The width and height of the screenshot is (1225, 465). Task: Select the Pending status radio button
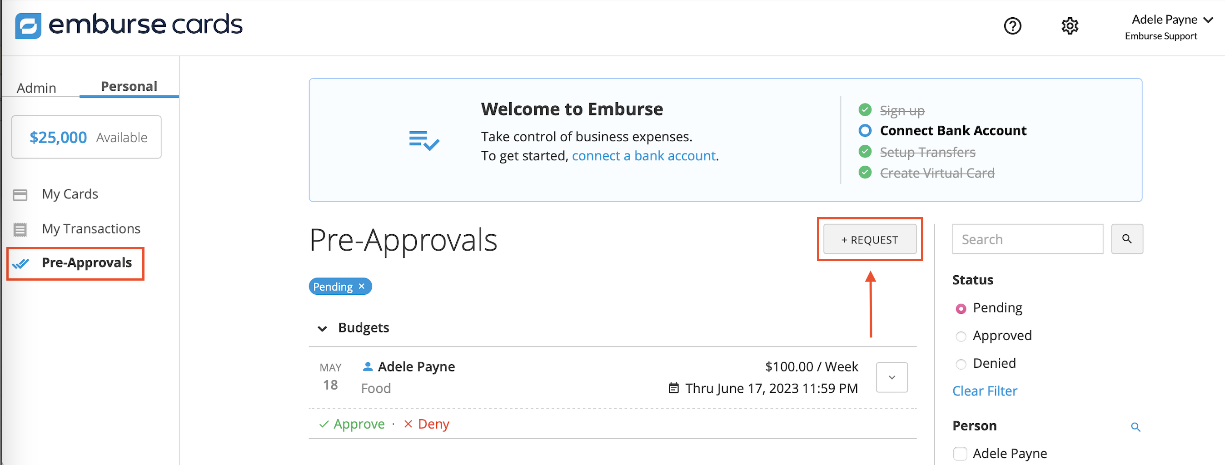tap(961, 309)
